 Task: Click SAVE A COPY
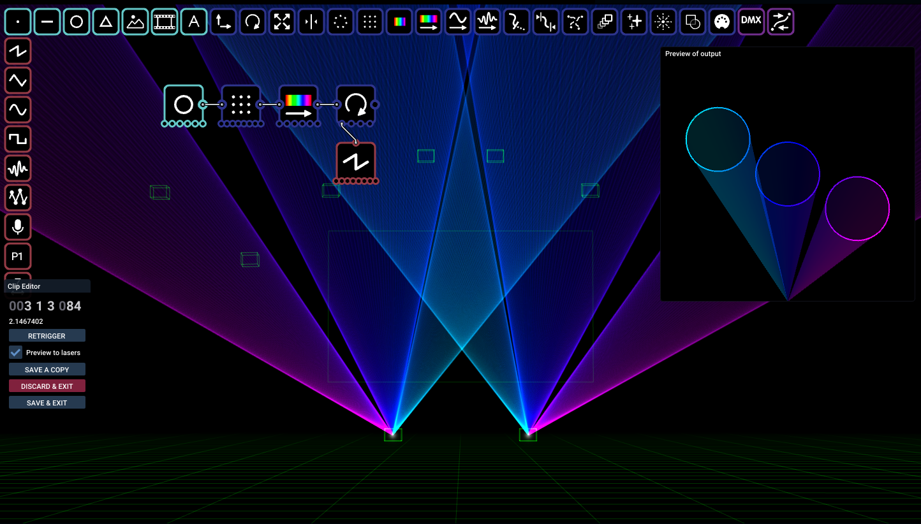pyautogui.click(x=47, y=370)
